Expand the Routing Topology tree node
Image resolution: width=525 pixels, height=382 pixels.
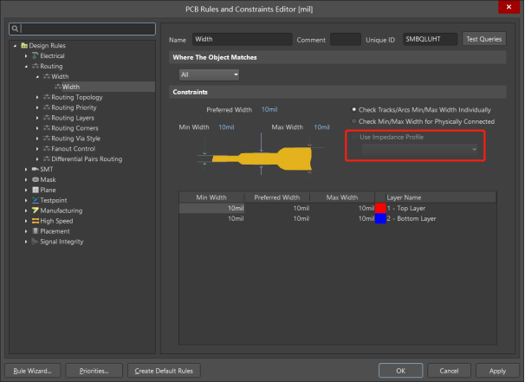coord(38,97)
